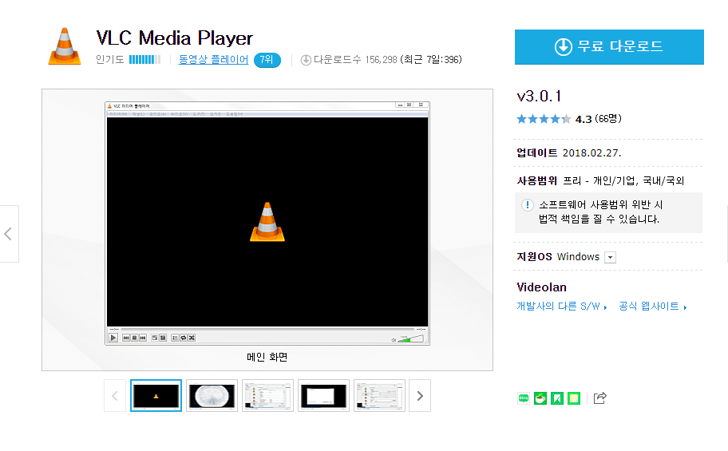Click the Videolan developer name
The height and width of the screenshot is (451, 728).
pyautogui.click(x=541, y=287)
